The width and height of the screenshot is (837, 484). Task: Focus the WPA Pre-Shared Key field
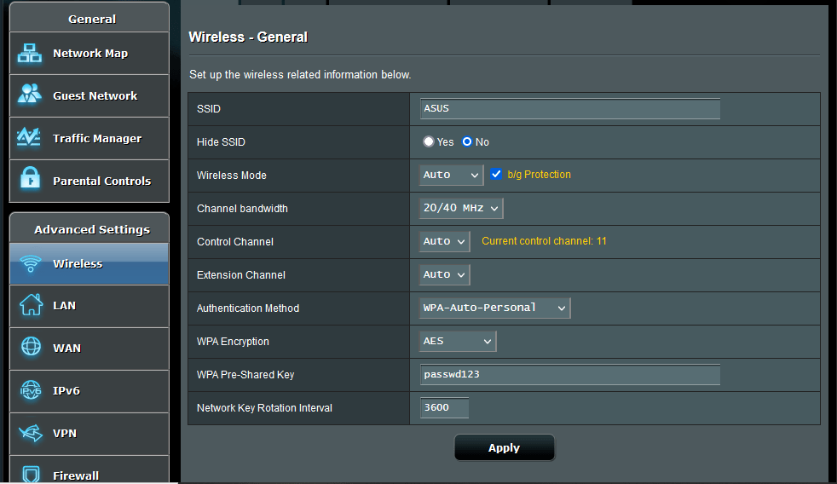[x=569, y=374]
